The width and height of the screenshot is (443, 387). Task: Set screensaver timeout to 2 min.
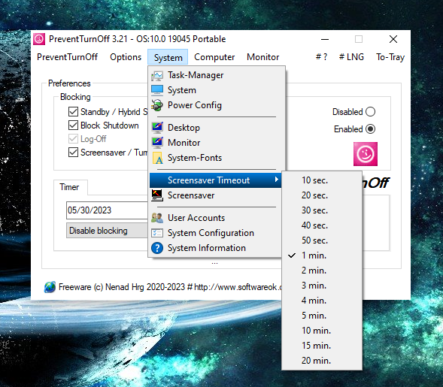click(x=322, y=271)
